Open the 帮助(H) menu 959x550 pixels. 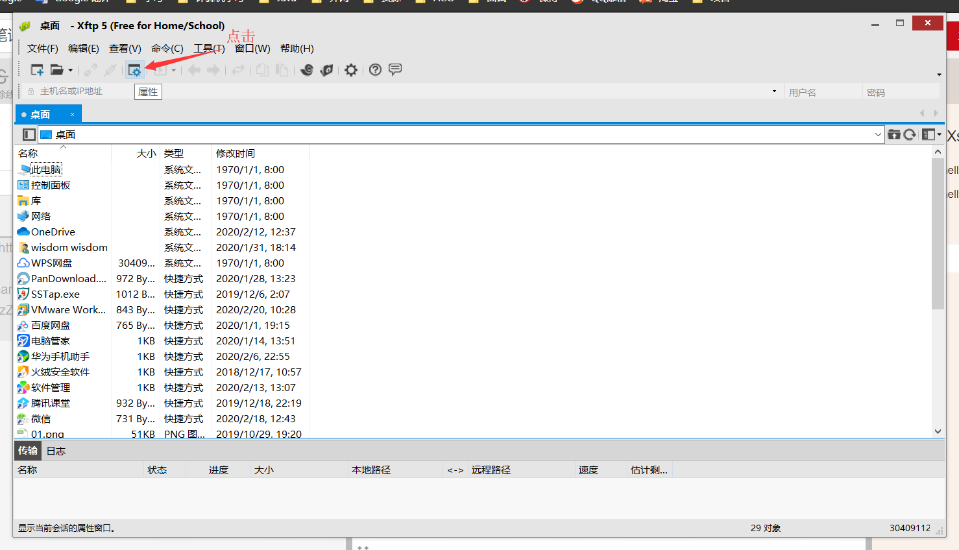[x=297, y=49]
